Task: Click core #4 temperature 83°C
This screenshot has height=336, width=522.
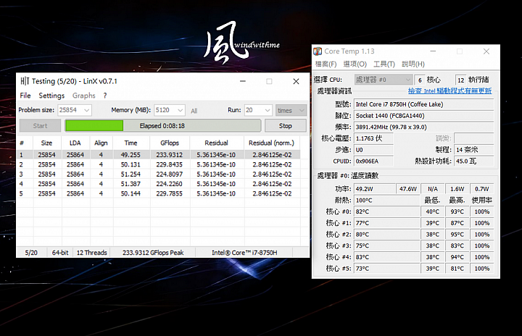Action: coord(386,257)
